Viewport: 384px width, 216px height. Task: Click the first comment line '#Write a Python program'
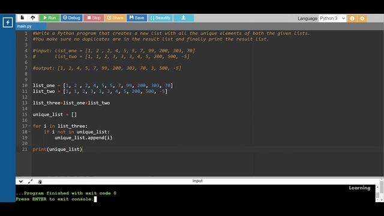pyautogui.click(x=171, y=34)
